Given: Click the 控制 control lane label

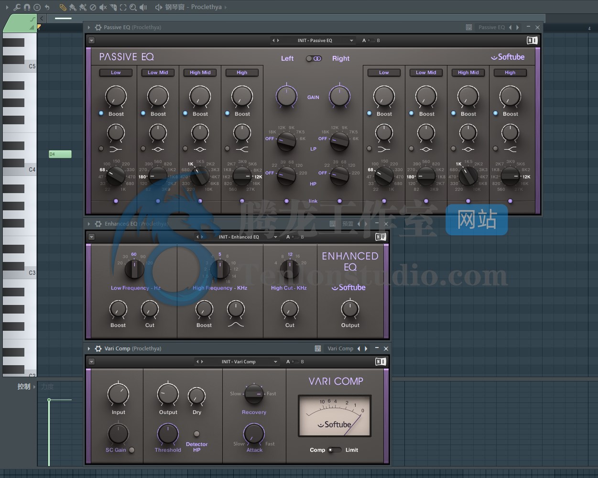Looking at the screenshot, I should coord(24,386).
